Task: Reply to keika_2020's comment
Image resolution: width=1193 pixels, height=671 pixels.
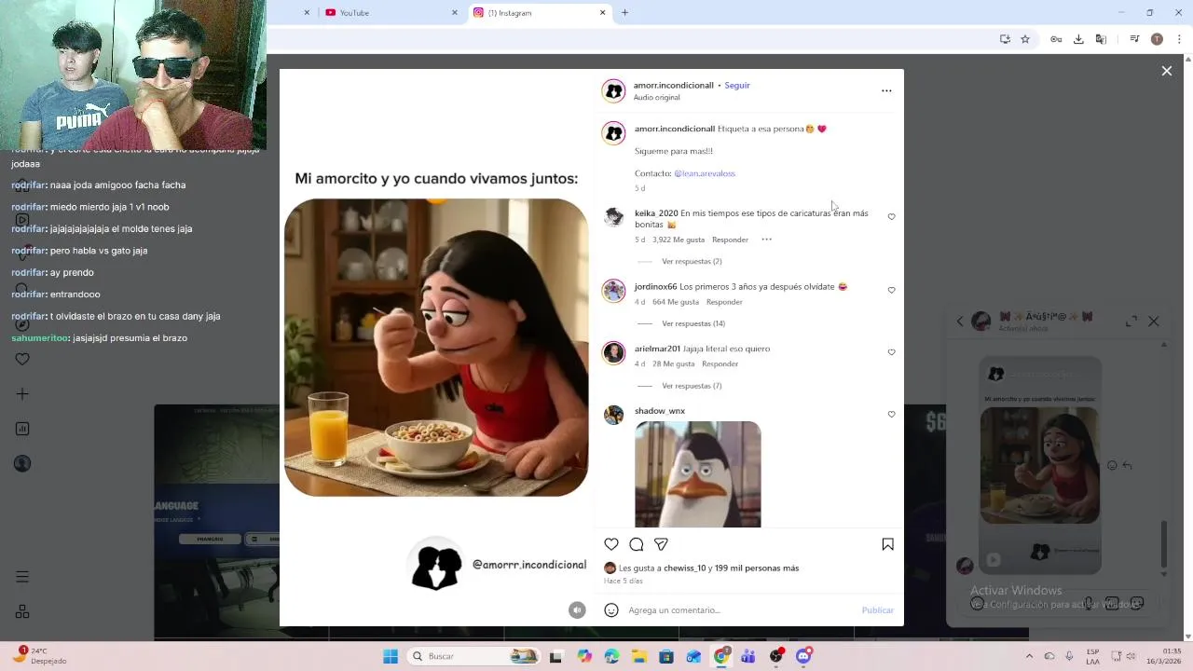Action: 730,240
